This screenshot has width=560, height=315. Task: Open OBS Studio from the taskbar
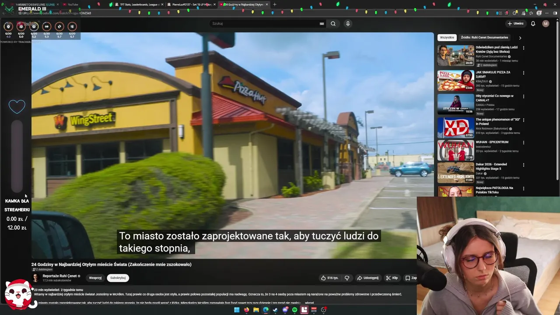(324, 310)
